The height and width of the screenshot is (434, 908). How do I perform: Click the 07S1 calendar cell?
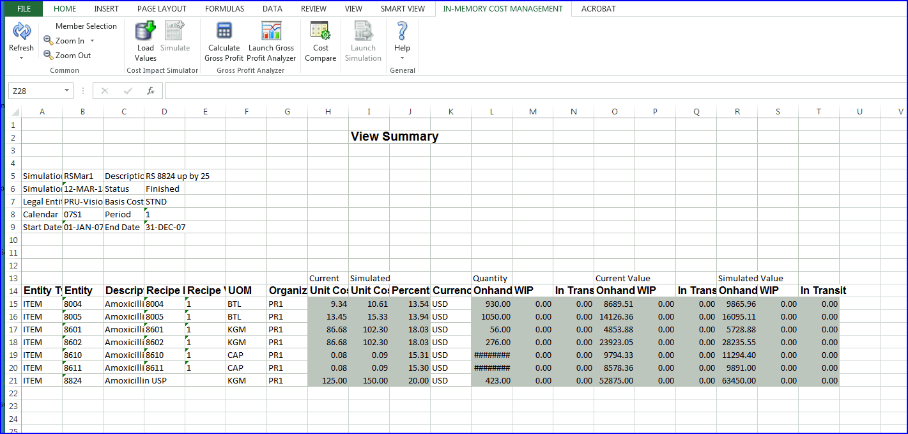pyautogui.click(x=82, y=214)
